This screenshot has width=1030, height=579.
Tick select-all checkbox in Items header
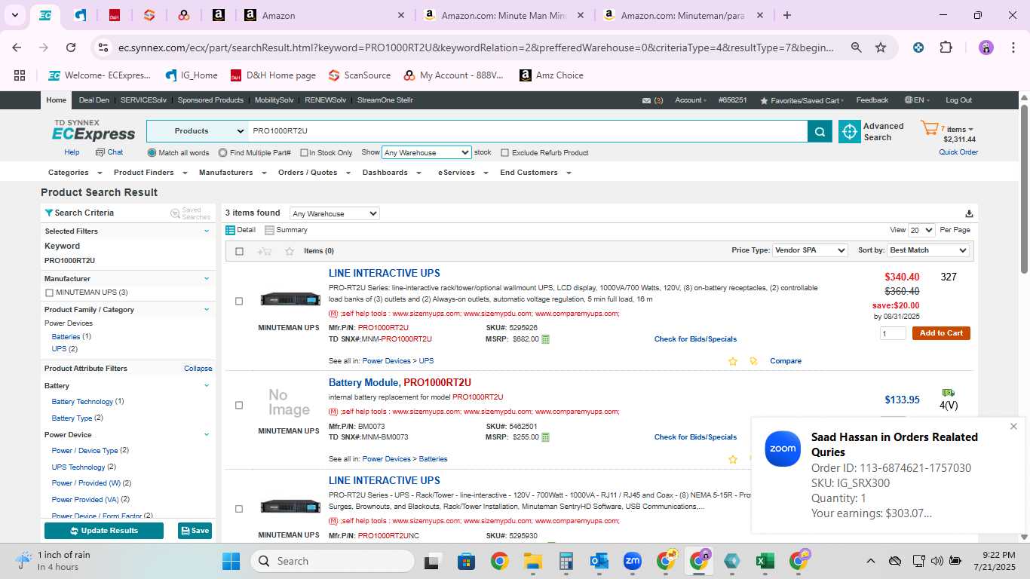coord(240,251)
